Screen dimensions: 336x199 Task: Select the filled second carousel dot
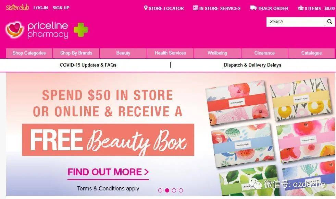click(167, 190)
